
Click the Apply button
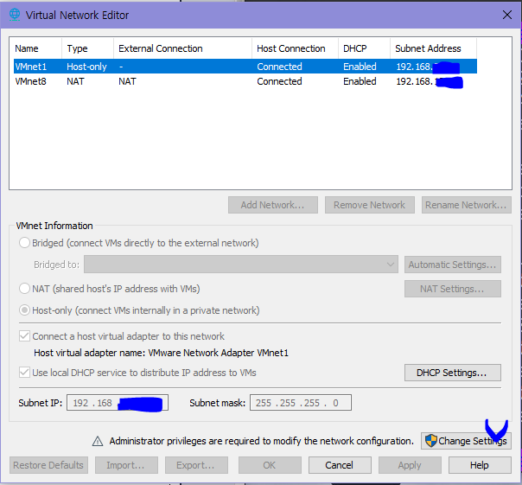click(410, 465)
